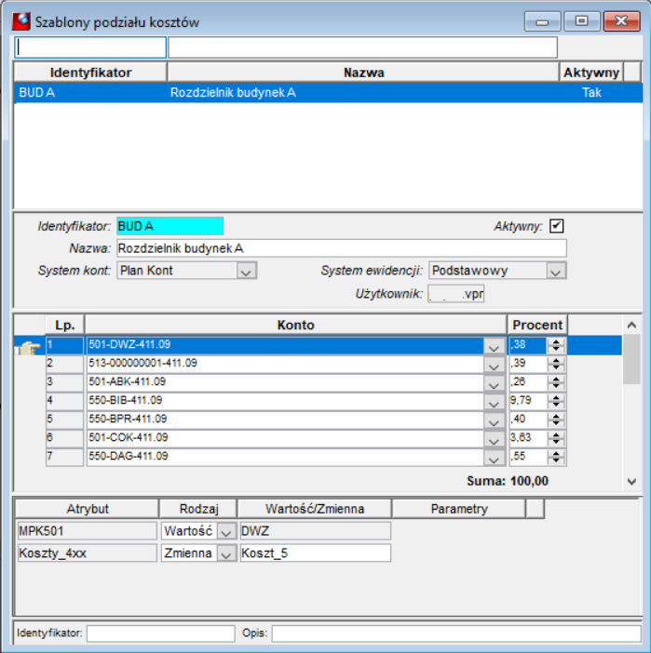The width and height of the screenshot is (651, 653).
Task: Click percent stepper for 501-COK row
Action: pos(556,438)
